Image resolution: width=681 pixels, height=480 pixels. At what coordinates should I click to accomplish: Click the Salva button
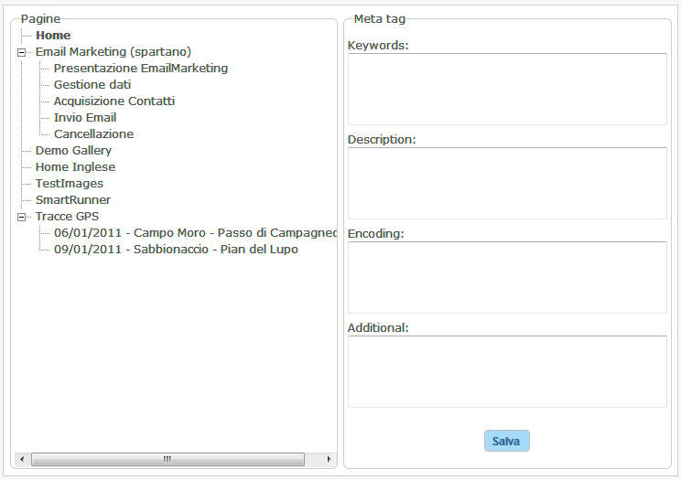(506, 441)
